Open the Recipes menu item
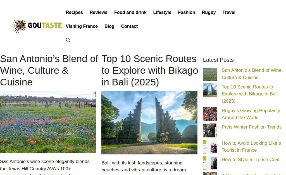Viewport: 286px width, 175px height. (x=74, y=12)
